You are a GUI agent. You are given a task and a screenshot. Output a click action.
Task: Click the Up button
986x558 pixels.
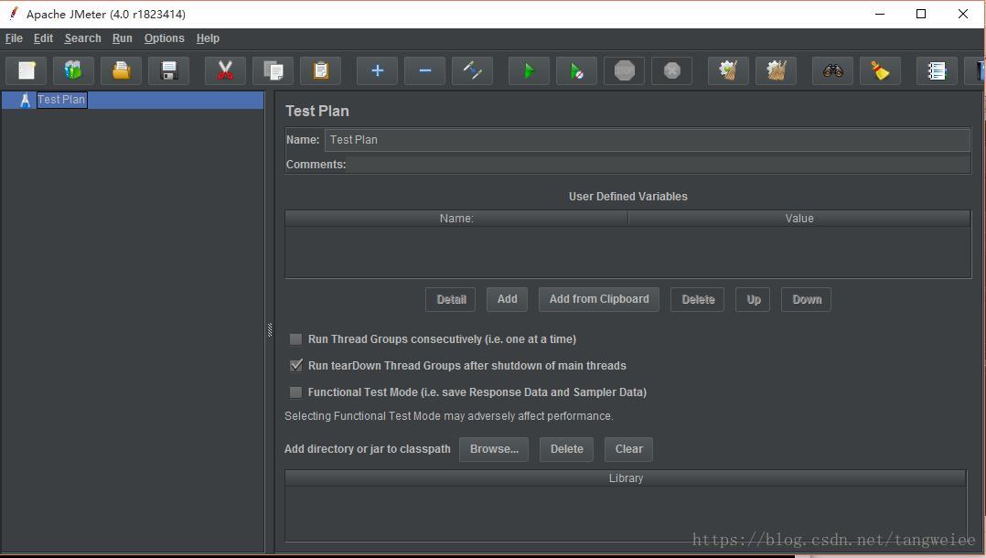coord(753,299)
